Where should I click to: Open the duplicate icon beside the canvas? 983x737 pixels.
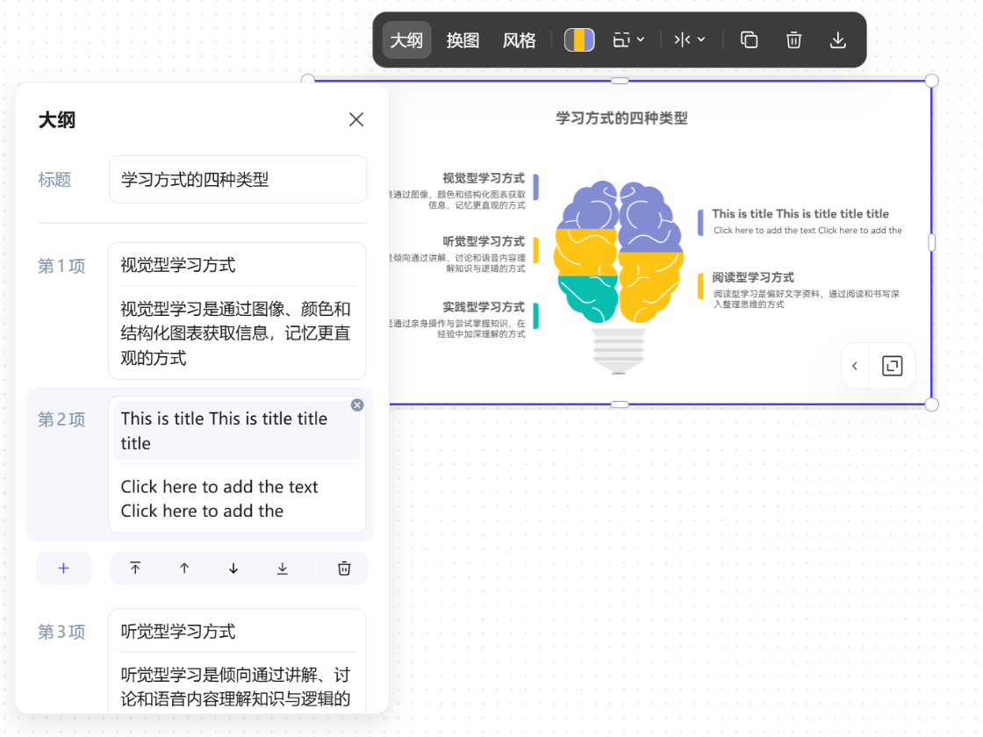892,366
